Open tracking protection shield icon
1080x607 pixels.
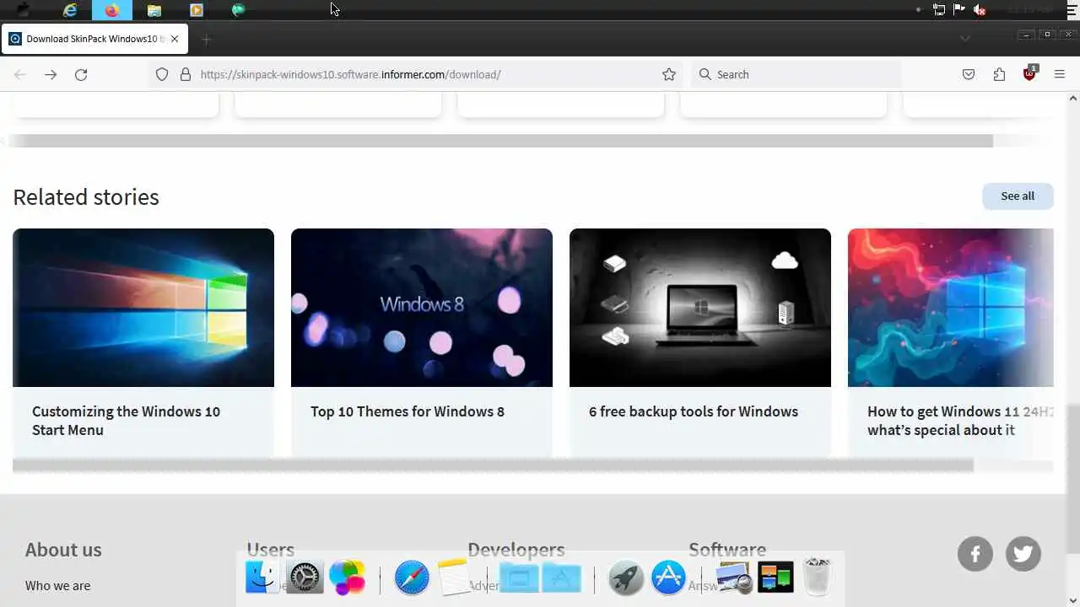click(x=162, y=74)
